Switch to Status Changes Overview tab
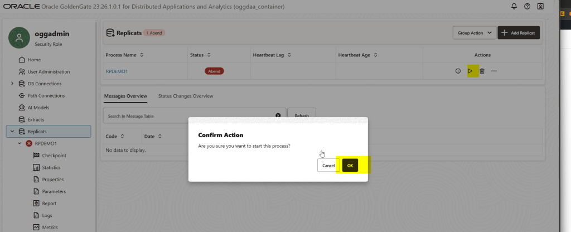 coord(186,96)
